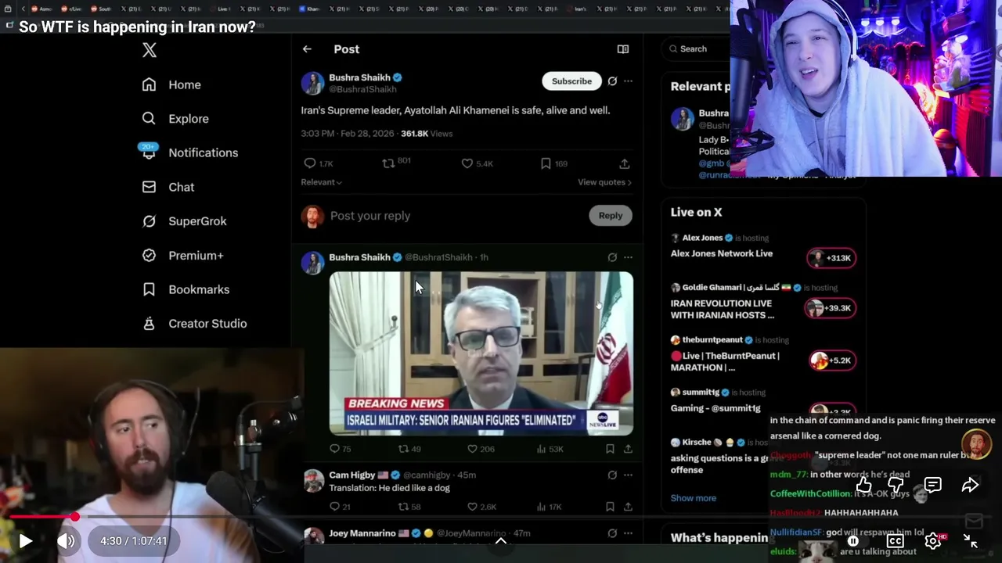Share the main Khamenei post

click(x=624, y=163)
